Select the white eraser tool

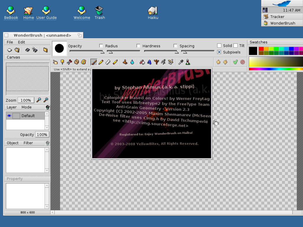[108, 62]
